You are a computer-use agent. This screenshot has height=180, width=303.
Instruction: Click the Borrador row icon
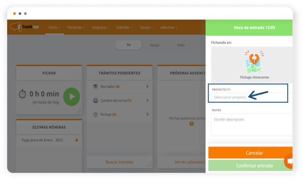click(95, 87)
